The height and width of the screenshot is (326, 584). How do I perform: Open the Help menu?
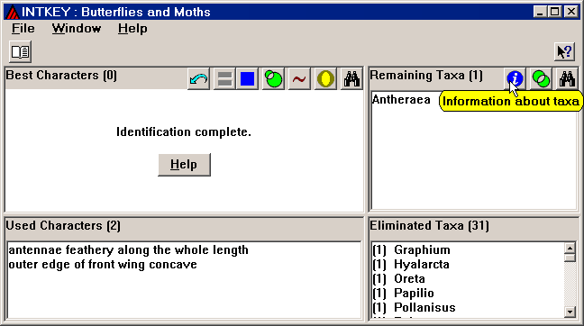(x=132, y=29)
